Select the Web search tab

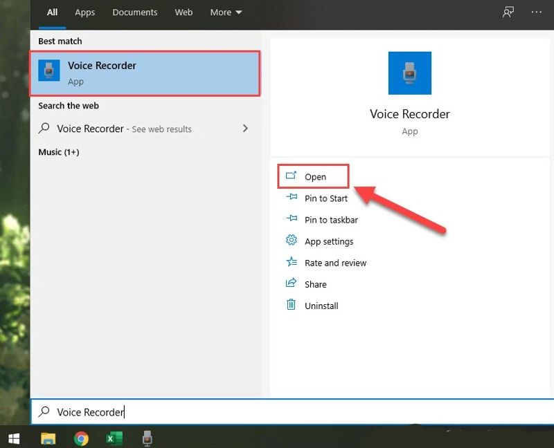pos(184,12)
